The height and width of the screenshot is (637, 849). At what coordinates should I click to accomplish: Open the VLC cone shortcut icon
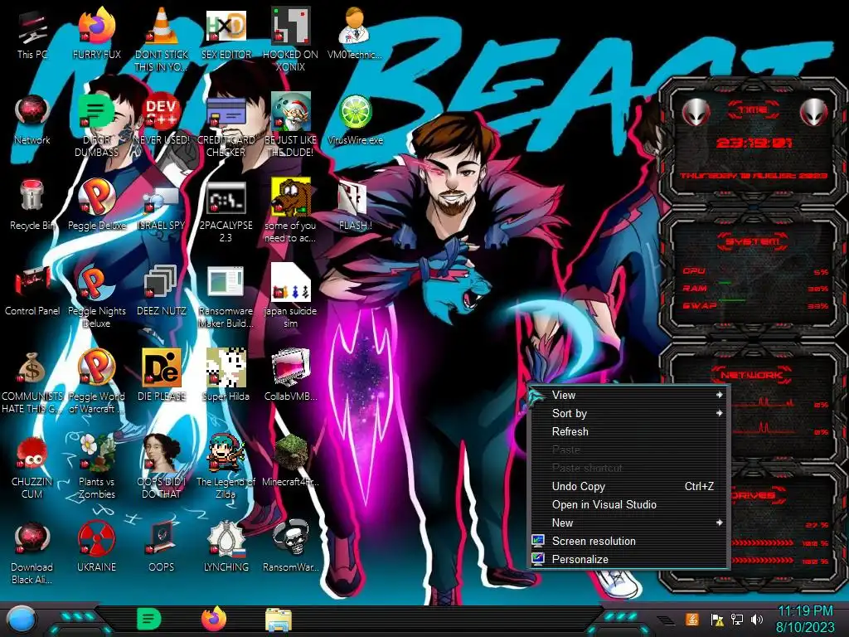162,39
